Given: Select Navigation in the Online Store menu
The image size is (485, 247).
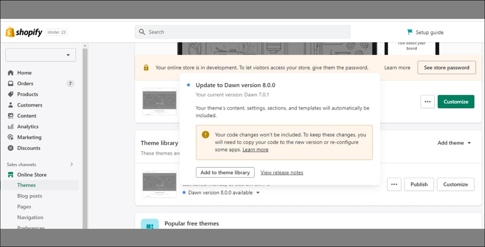Looking at the screenshot, I should [30, 217].
